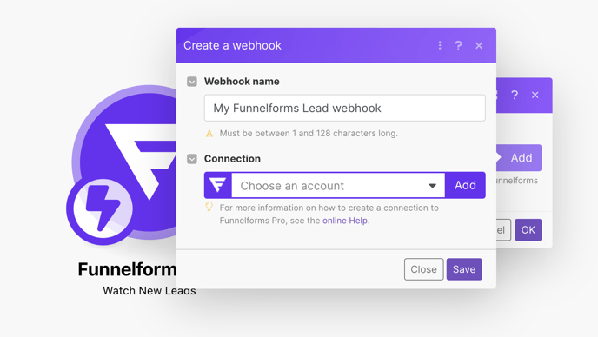Image resolution: width=598 pixels, height=337 pixels.
Task: Confirm with OK in the background dialog
Action: click(x=528, y=230)
